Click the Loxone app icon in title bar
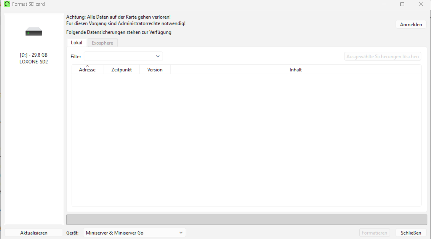Image resolution: width=431 pixels, height=239 pixels. pos(7,4)
